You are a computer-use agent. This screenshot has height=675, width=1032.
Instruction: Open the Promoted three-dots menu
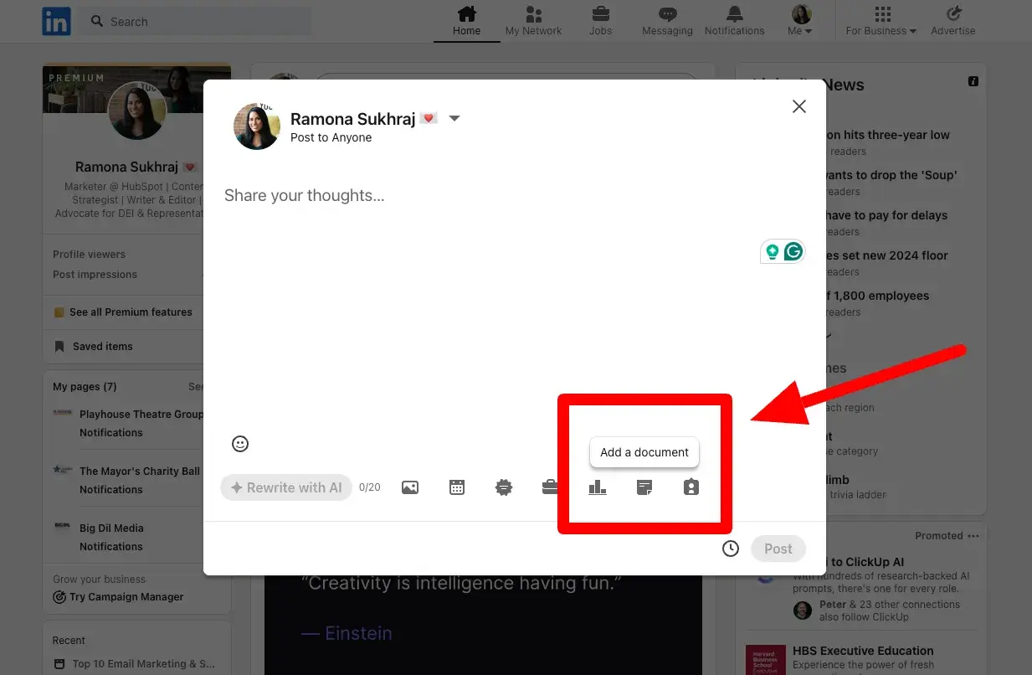(973, 536)
